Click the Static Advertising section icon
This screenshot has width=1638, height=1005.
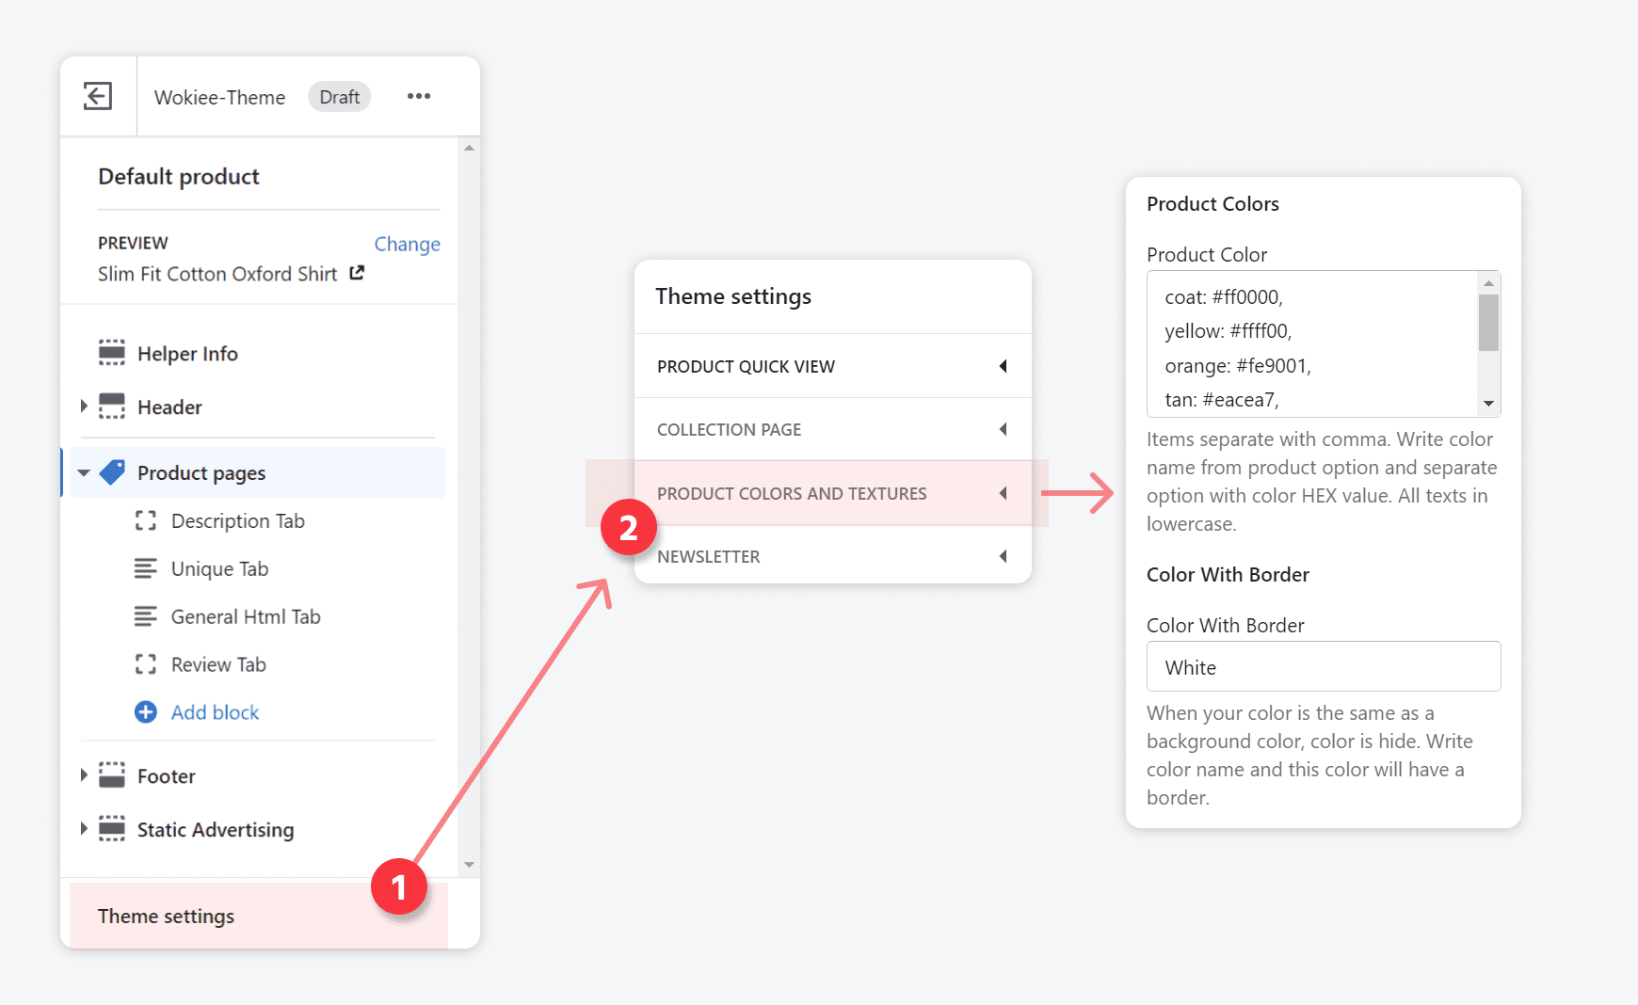click(x=112, y=829)
